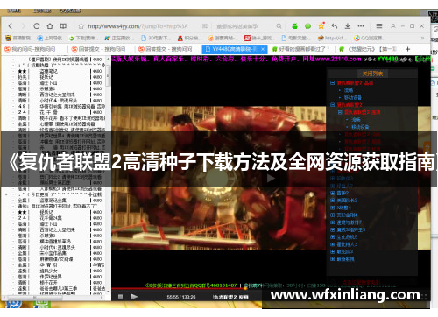Image resolution: width=438 pixels, height=317 pixels.
Task: Click the play button in player bar
Action: [134, 297]
